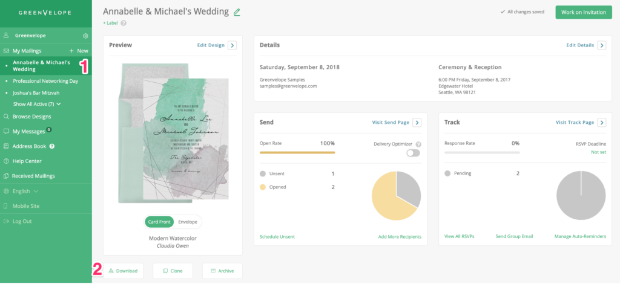Screen dimensions: 620x284
Task: Click the arrow button next to Edit Details
Action: [601, 45]
